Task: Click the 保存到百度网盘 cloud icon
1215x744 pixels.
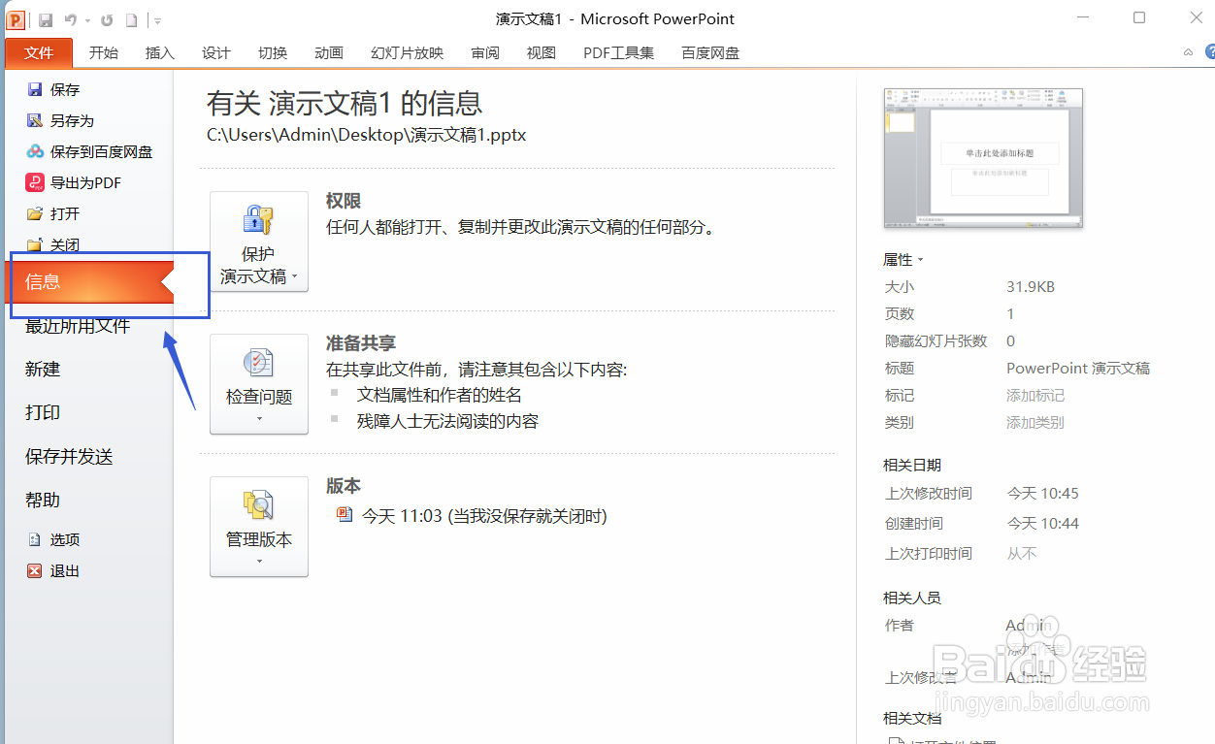Action: coord(35,151)
